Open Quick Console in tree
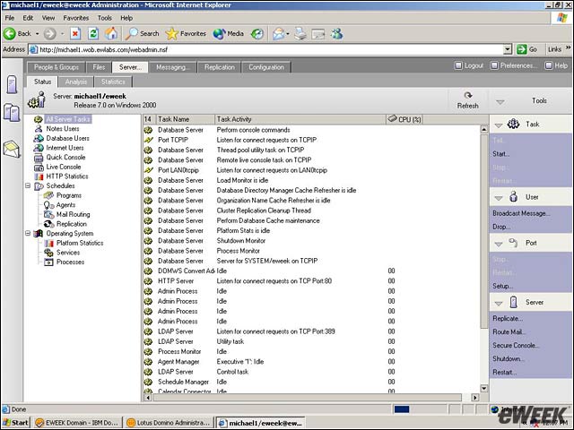Screen dimensions: 574x430 click(x=65, y=158)
